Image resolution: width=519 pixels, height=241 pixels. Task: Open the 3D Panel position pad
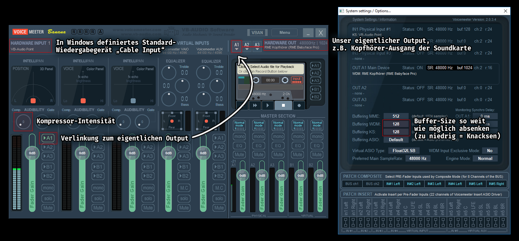tap(33, 85)
